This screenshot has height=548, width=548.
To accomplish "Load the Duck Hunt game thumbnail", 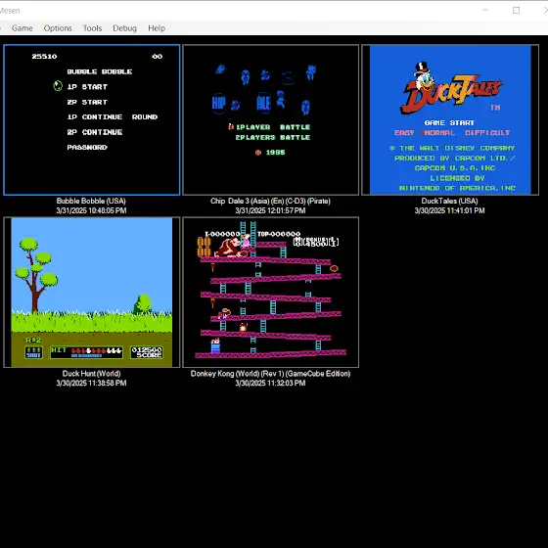I will pos(92,293).
